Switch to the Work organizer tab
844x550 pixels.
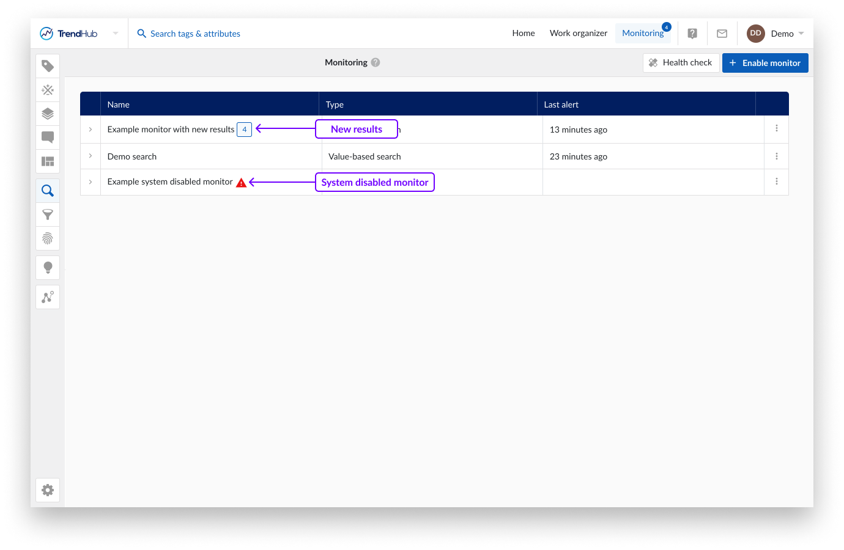[x=578, y=34]
